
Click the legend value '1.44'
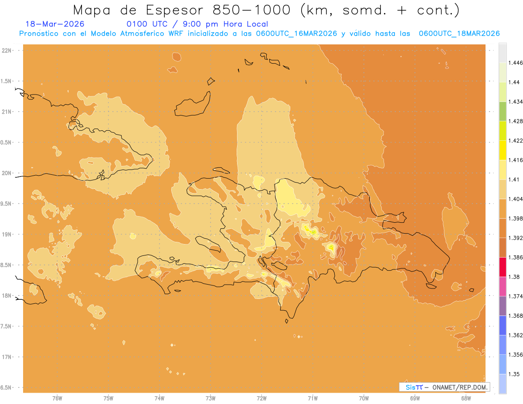[515, 82]
